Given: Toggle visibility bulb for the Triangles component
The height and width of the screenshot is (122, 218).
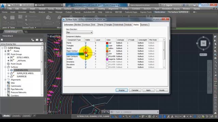Looking at the screenshot, I should tap(85, 46).
